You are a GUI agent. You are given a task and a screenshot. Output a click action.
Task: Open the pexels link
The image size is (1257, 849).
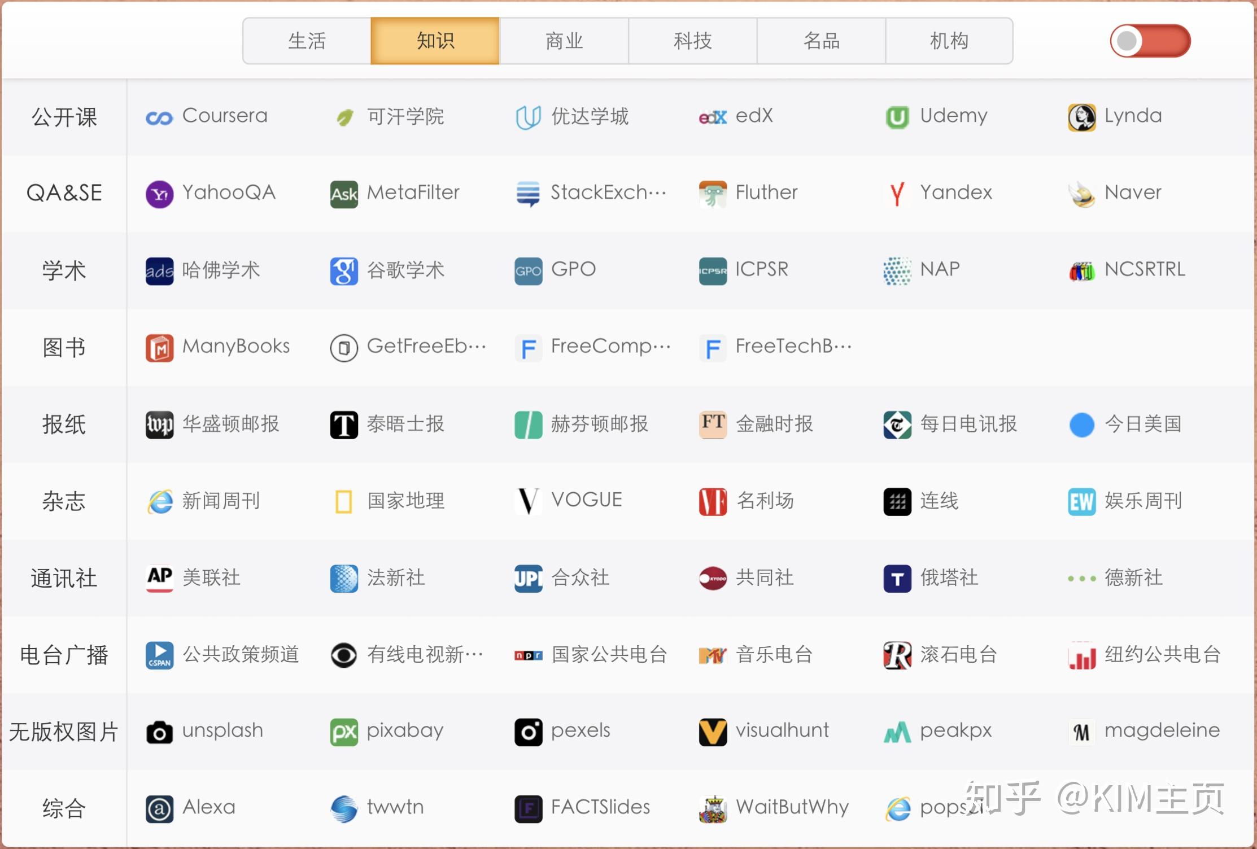tap(562, 732)
